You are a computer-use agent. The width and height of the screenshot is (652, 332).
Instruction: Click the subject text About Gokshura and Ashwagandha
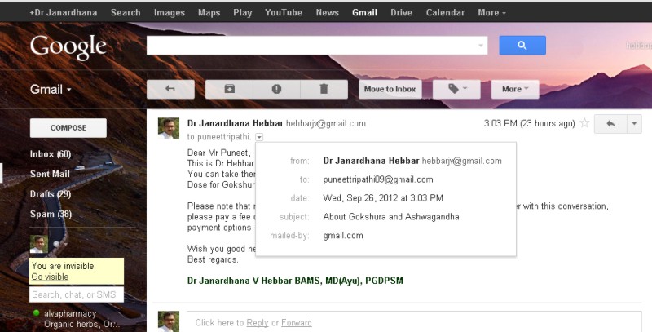pos(391,217)
